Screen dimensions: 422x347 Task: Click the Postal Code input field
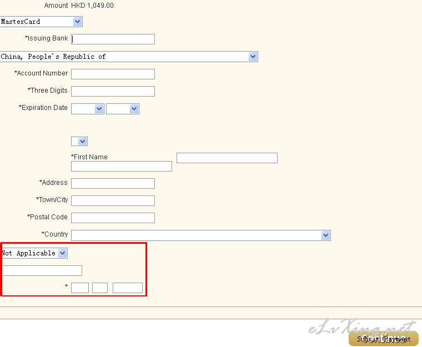tap(113, 218)
